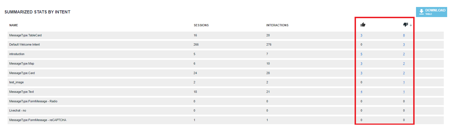This screenshot has height=130, width=455.
Task: Toggle the sort arrow beside thumbs-down
Action: (411, 25)
